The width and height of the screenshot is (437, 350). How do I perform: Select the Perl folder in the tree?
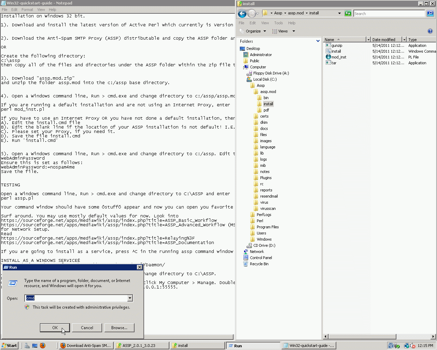pyautogui.click(x=260, y=221)
